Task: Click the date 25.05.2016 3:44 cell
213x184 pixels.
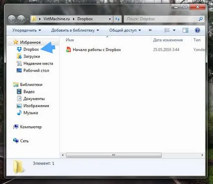Action: [x=166, y=50]
